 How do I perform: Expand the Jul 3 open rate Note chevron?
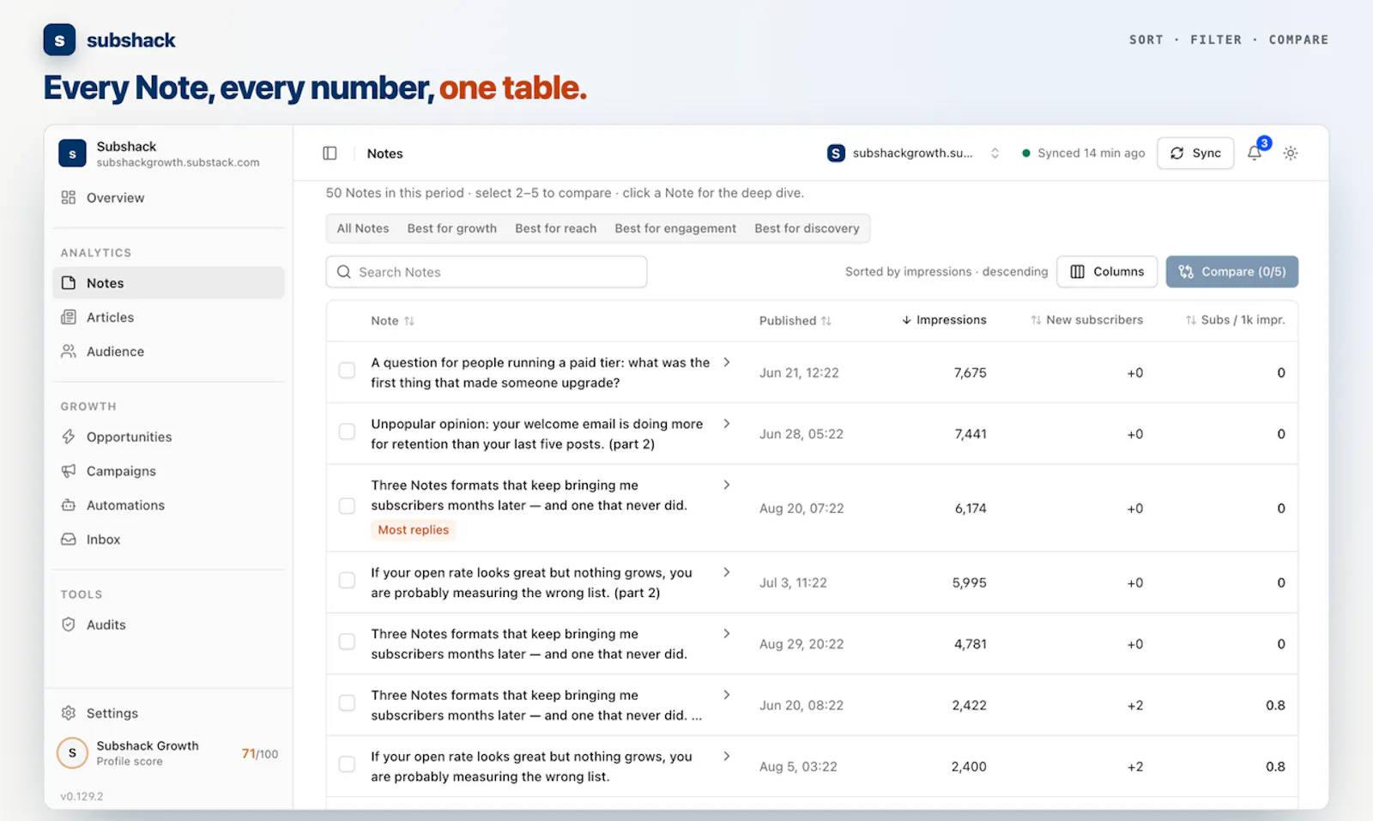coord(727,572)
